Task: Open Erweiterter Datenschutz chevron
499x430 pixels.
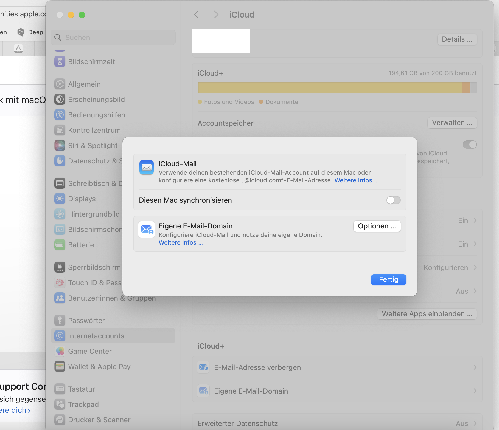Action: pyautogui.click(x=475, y=423)
